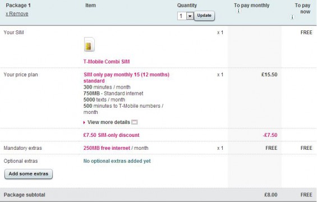Viewport: 317px width, 202px height.
Task: Click the No optional extras added yet text
Action: (117, 161)
